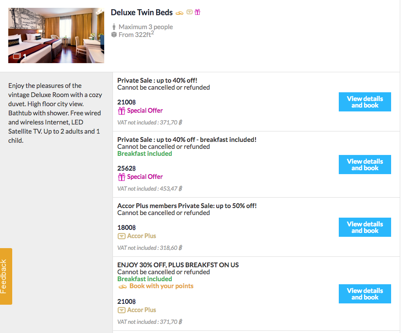402x333 pixels.
Task: Click the photo gallery icon on room image
Action: [x=17, y=56]
